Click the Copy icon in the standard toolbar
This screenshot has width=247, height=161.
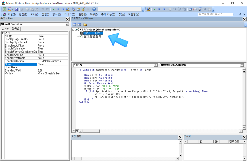[27, 9]
